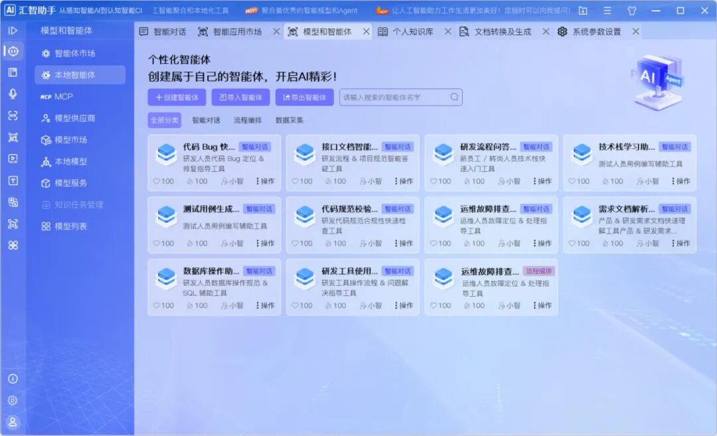
Task: Click 小智 author on 需求文档解析 card
Action: [x=649, y=244]
